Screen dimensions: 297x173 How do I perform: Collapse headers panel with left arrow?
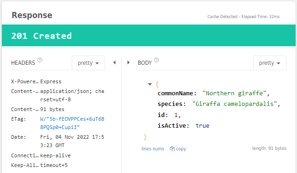[x=114, y=62]
